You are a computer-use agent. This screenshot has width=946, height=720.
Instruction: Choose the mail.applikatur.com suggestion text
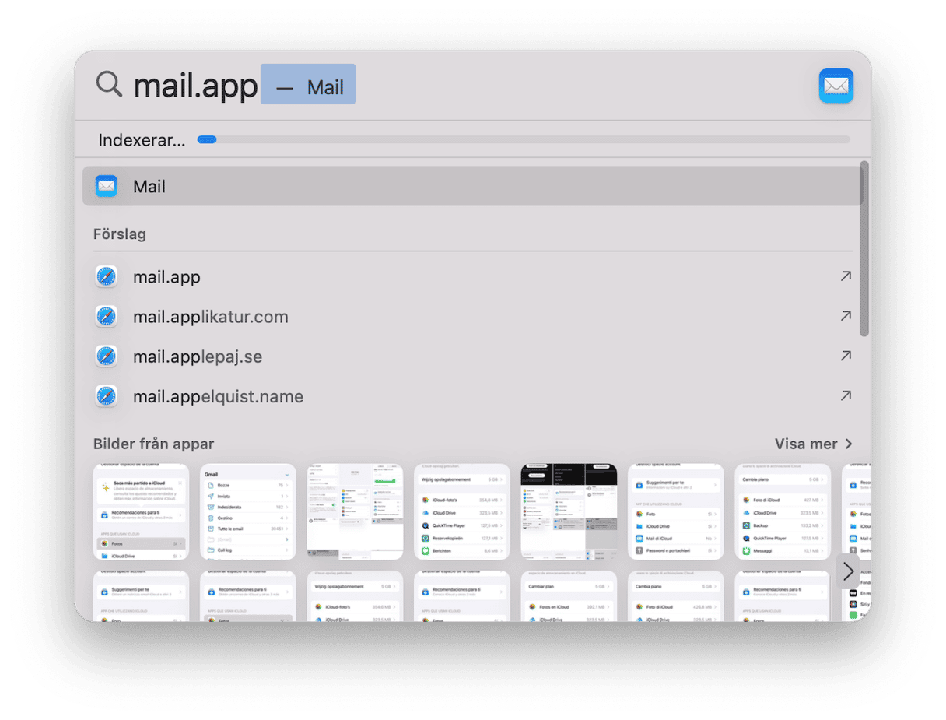211,317
